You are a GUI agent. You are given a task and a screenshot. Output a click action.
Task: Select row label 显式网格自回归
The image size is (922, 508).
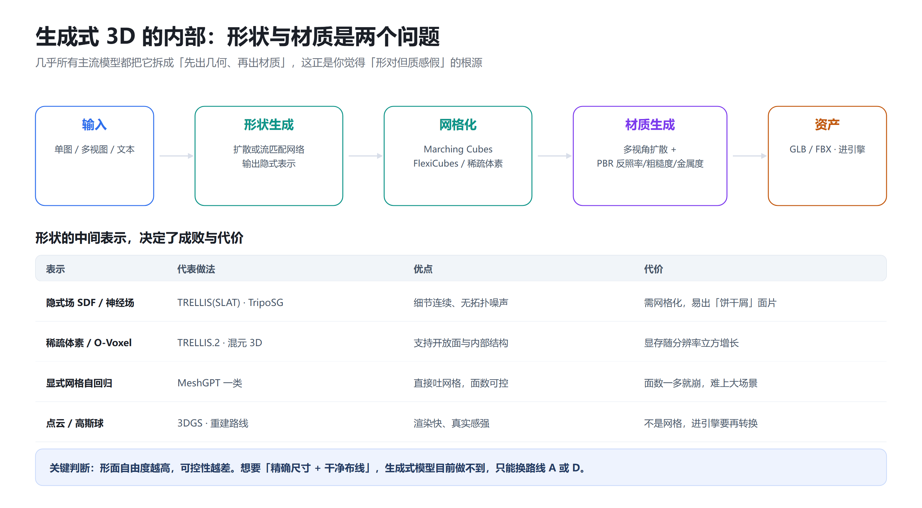[x=79, y=383]
